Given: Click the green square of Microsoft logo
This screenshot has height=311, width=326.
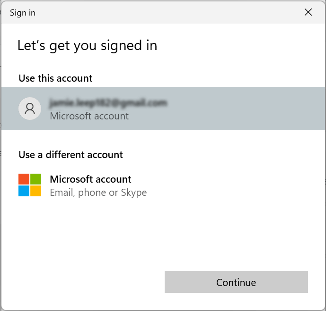Looking at the screenshot, I should pos(35,179).
